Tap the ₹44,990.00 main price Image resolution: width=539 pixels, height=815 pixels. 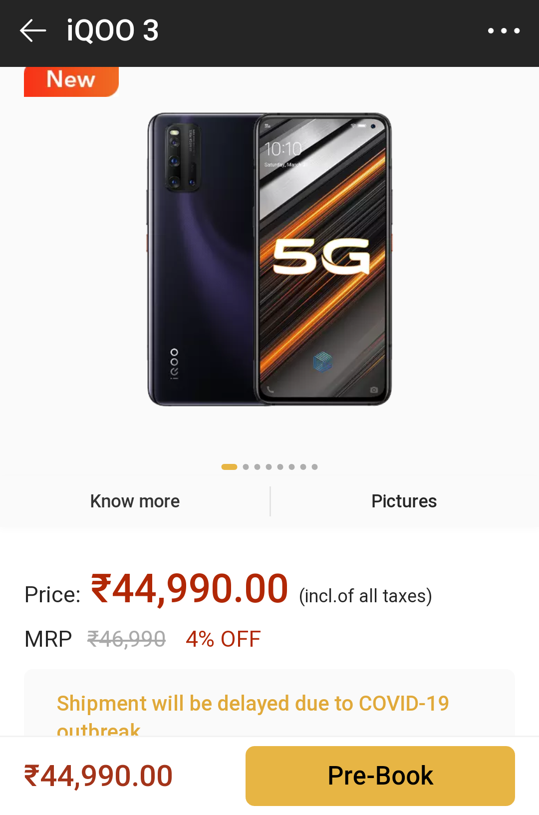coord(189,589)
